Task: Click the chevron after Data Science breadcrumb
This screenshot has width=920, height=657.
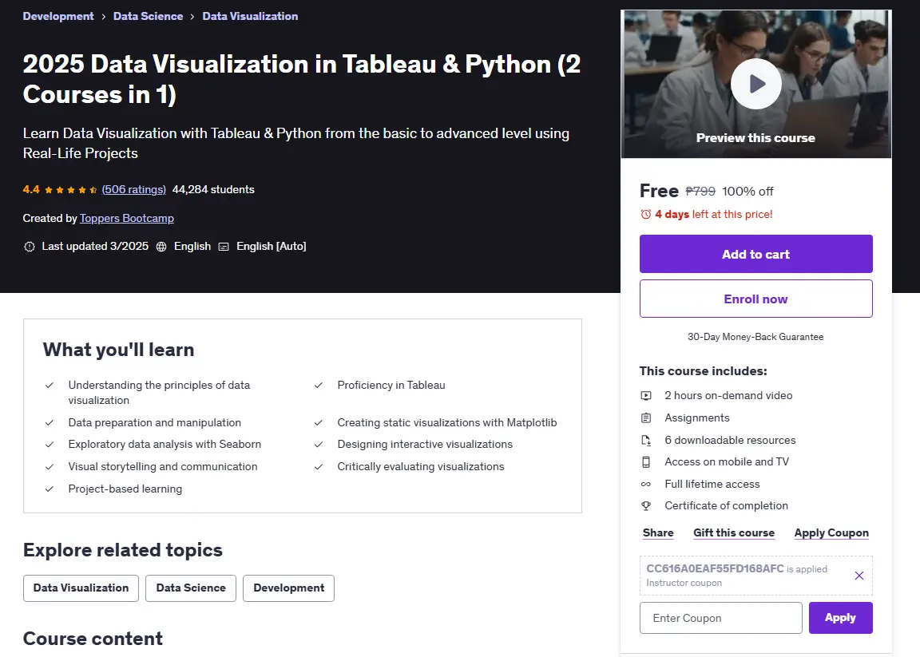Action: point(192,17)
